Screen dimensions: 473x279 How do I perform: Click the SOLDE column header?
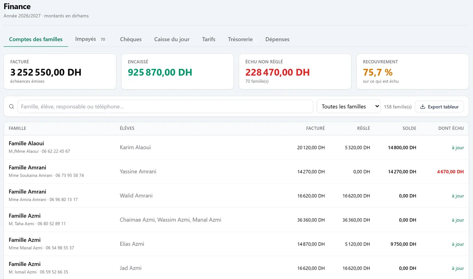[x=409, y=128]
